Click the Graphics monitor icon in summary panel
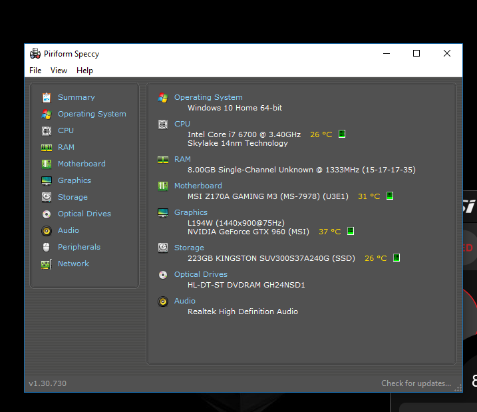The height and width of the screenshot is (412, 477). 163,213
